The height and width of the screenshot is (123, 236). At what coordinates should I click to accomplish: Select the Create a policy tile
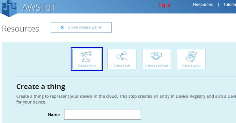pyautogui.click(x=191, y=59)
